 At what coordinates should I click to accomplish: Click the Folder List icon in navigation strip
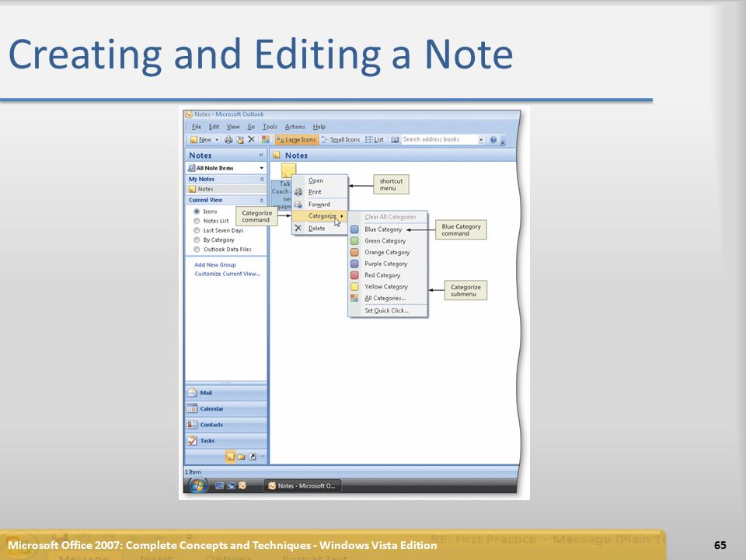[241, 457]
